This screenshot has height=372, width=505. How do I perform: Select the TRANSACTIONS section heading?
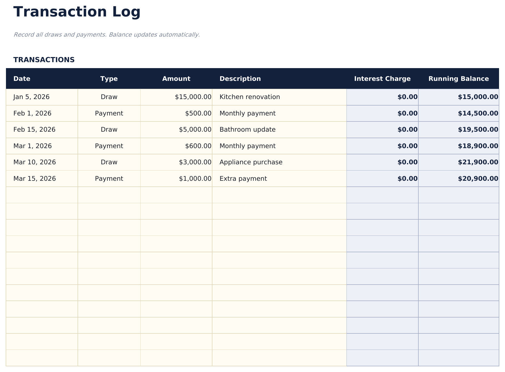pyautogui.click(x=44, y=60)
